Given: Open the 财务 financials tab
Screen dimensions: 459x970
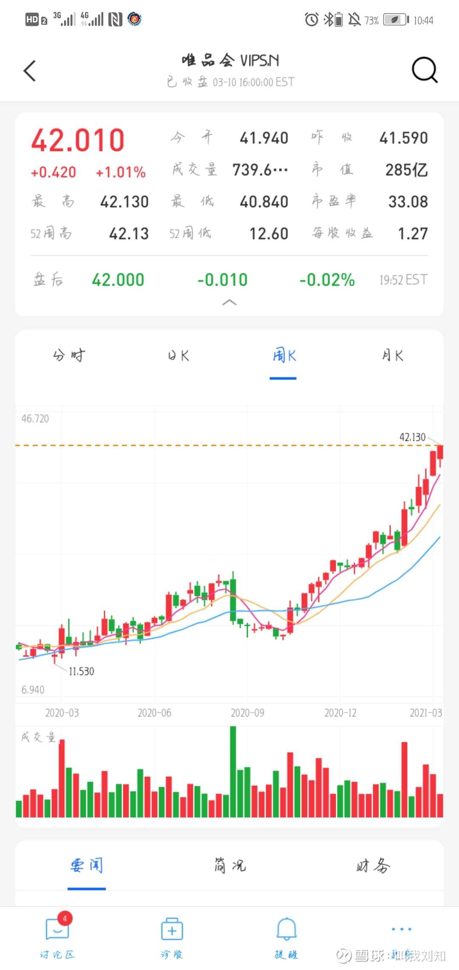Looking at the screenshot, I should 373,866.
